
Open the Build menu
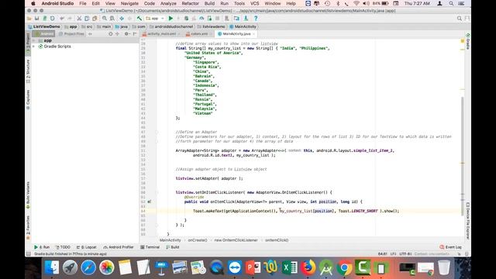point(209,3)
